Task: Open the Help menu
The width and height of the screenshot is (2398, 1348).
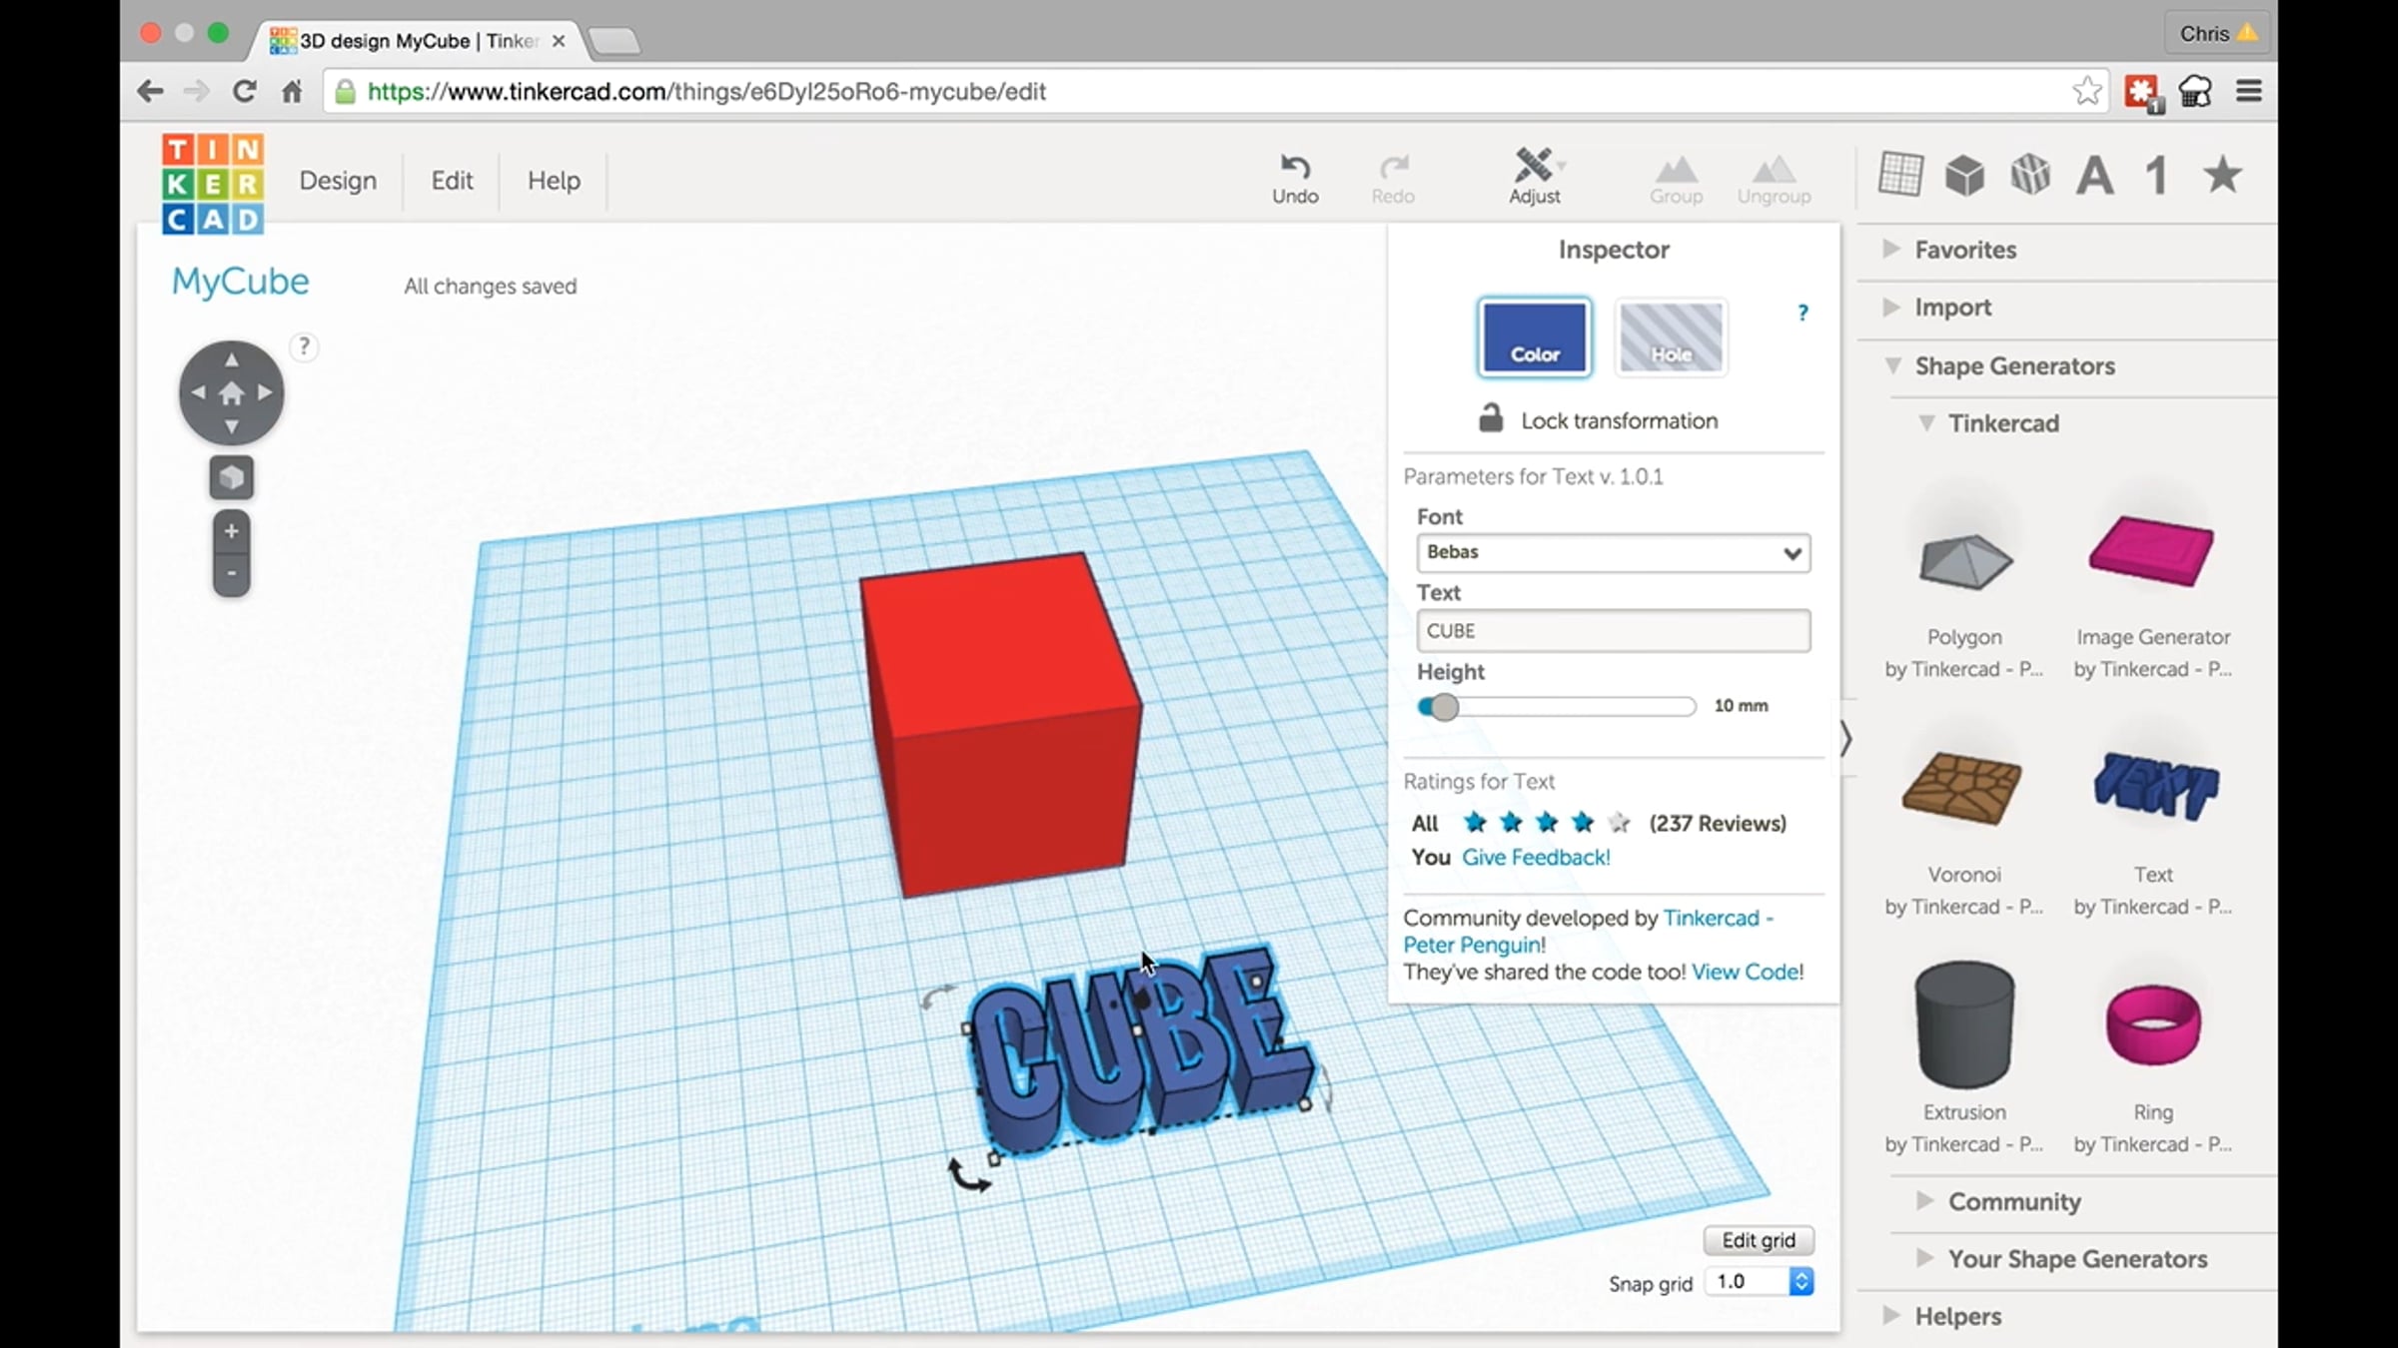Action: point(554,181)
